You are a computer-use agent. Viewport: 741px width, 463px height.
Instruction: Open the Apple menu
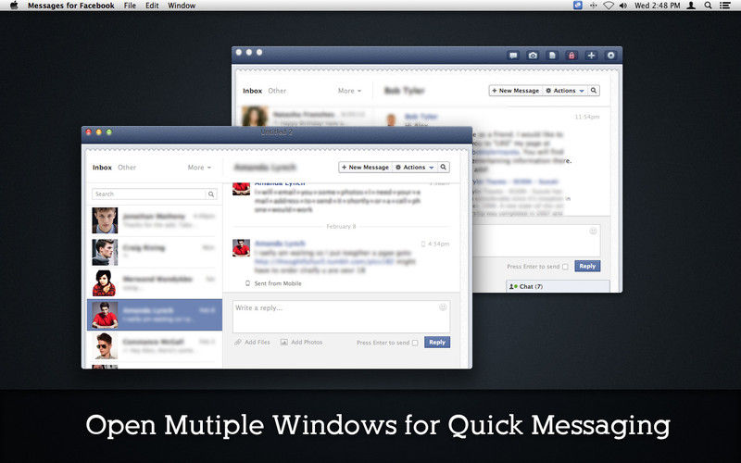14,6
